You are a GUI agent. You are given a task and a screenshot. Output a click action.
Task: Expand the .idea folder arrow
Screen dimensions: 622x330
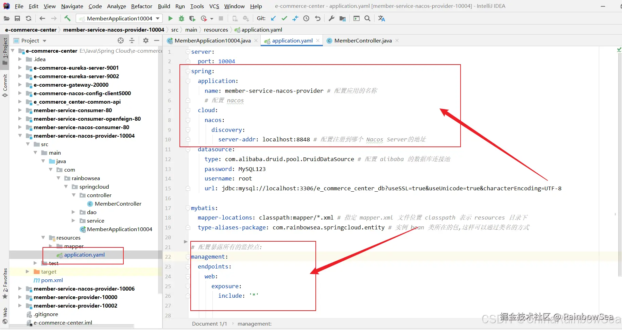(20, 59)
